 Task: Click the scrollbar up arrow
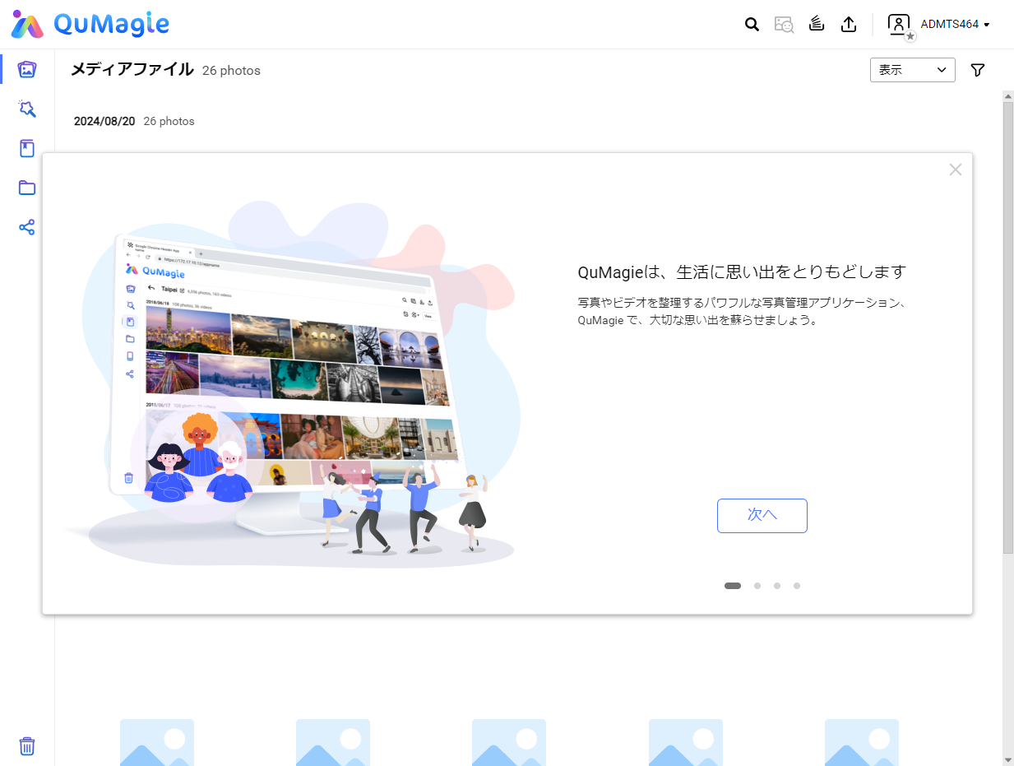click(x=1008, y=96)
